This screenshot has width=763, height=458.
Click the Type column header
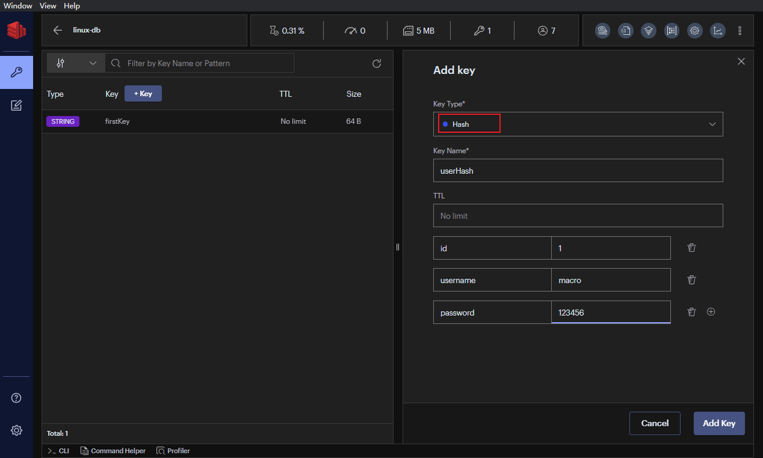pyautogui.click(x=55, y=94)
